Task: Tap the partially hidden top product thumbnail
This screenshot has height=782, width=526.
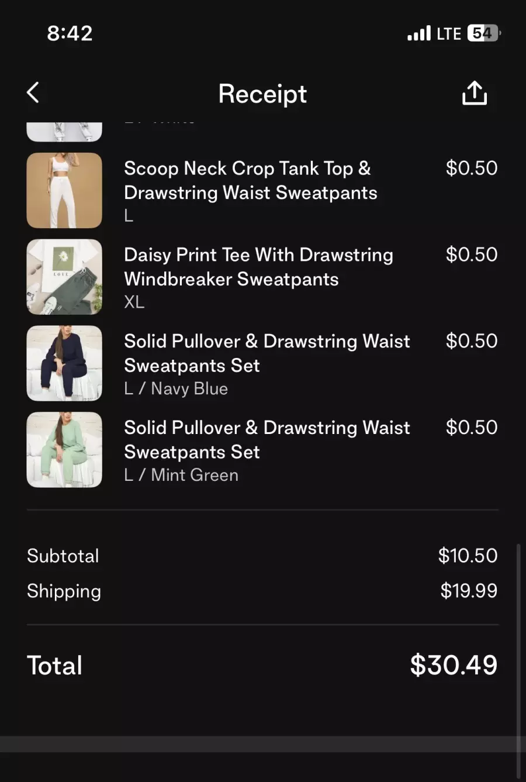Action: point(64,132)
